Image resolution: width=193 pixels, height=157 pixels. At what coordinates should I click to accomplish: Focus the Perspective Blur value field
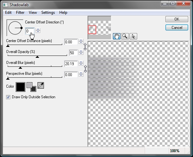click(x=71, y=74)
